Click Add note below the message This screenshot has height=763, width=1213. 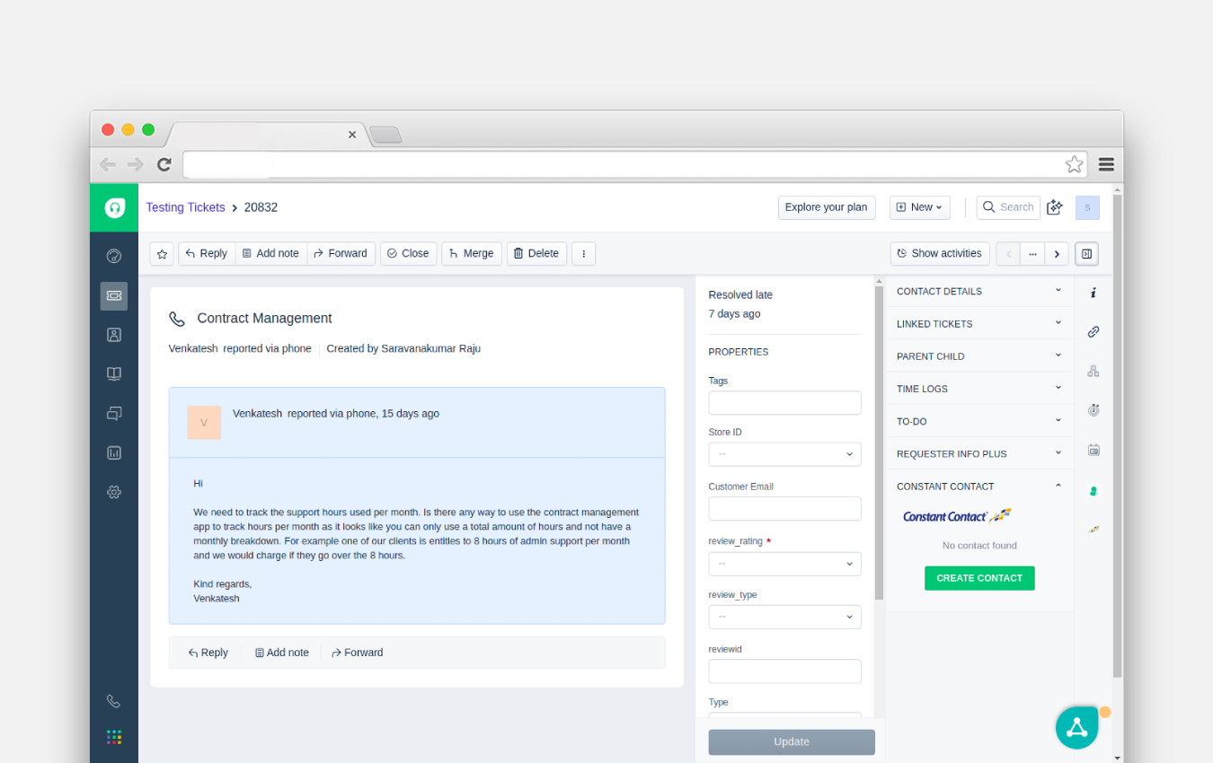coord(282,653)
